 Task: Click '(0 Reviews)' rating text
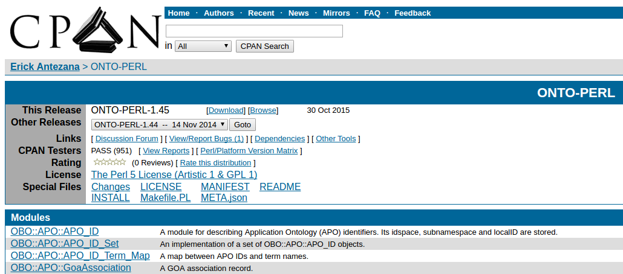tap(152, 162)
